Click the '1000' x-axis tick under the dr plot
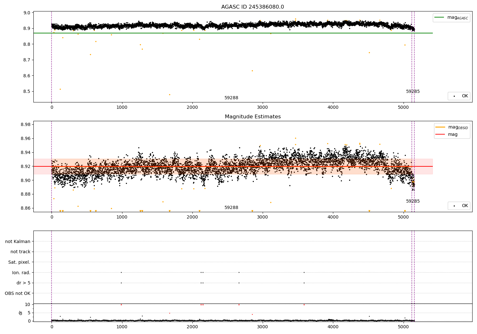Viewport: 477px width, 334px height. click(x=122, y=327)
